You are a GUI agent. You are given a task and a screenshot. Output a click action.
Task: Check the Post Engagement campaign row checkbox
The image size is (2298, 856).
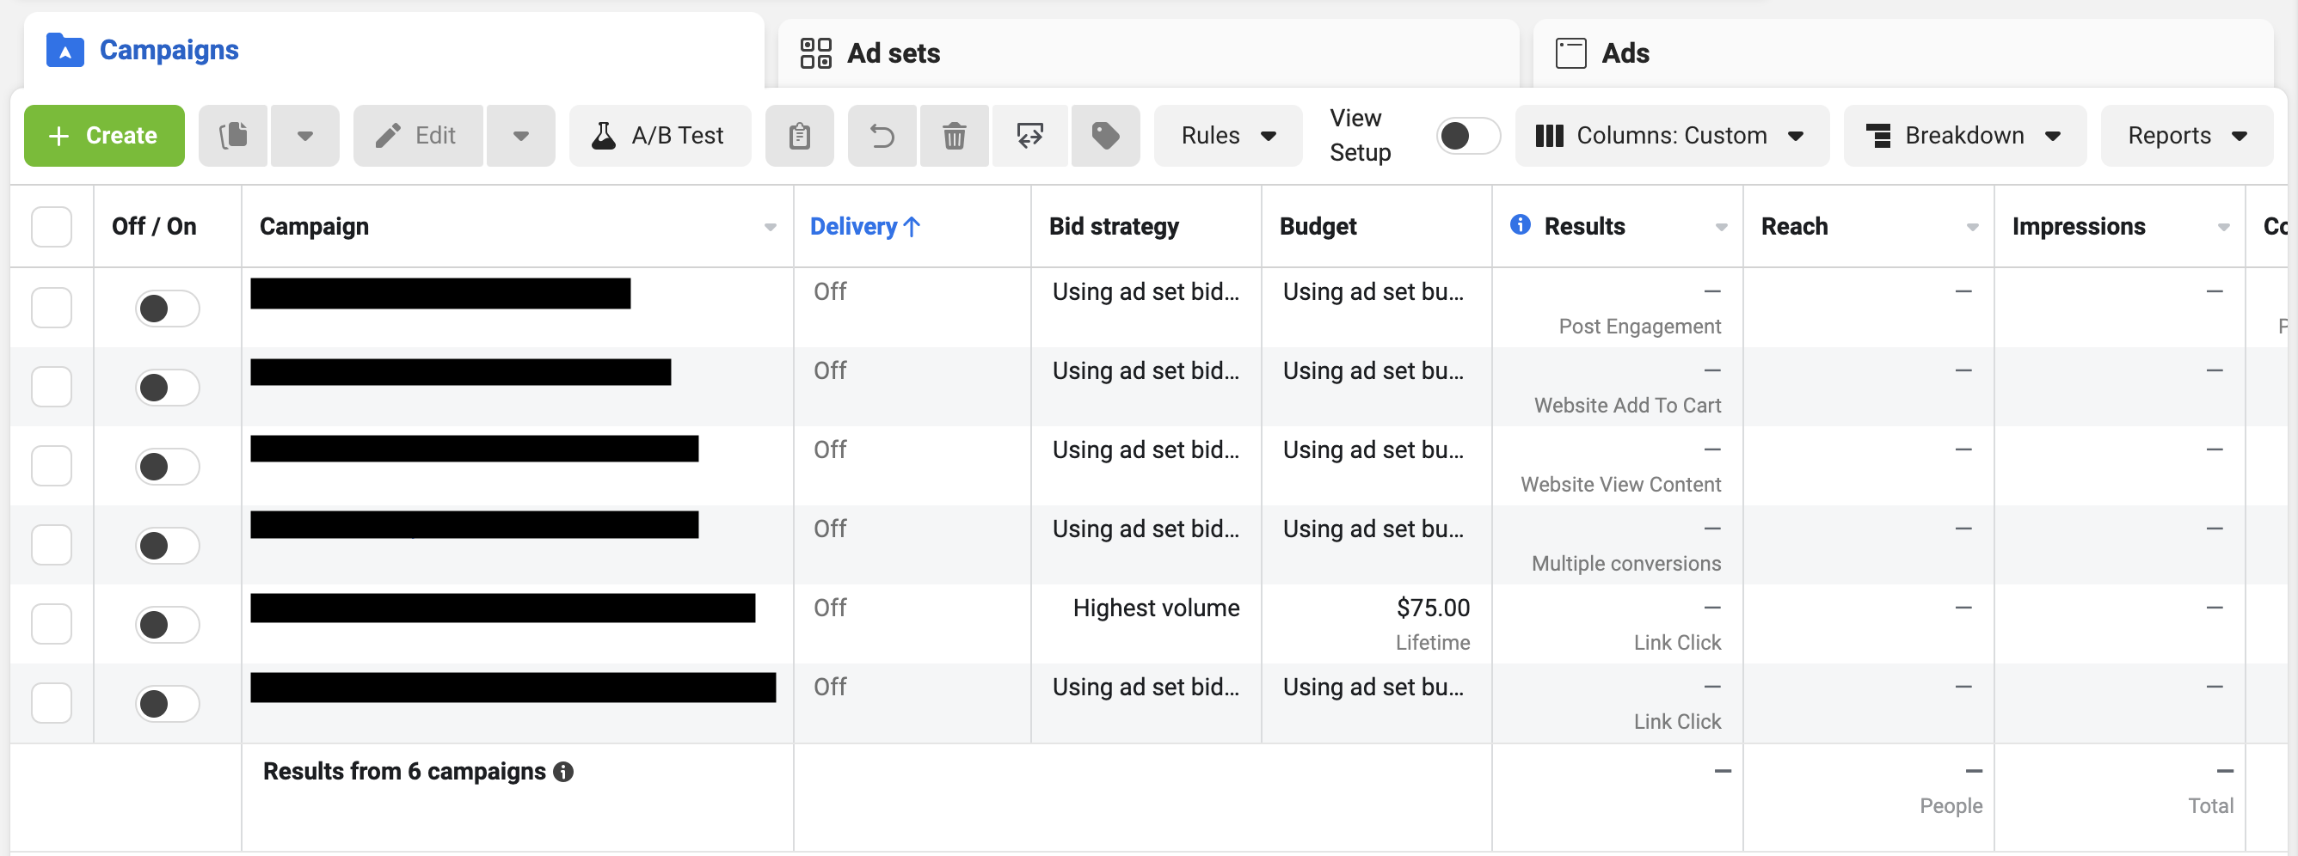(52, 308)
